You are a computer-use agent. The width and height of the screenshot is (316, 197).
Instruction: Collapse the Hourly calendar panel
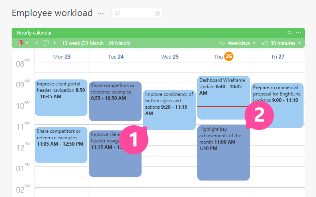(x=290, y=32)
